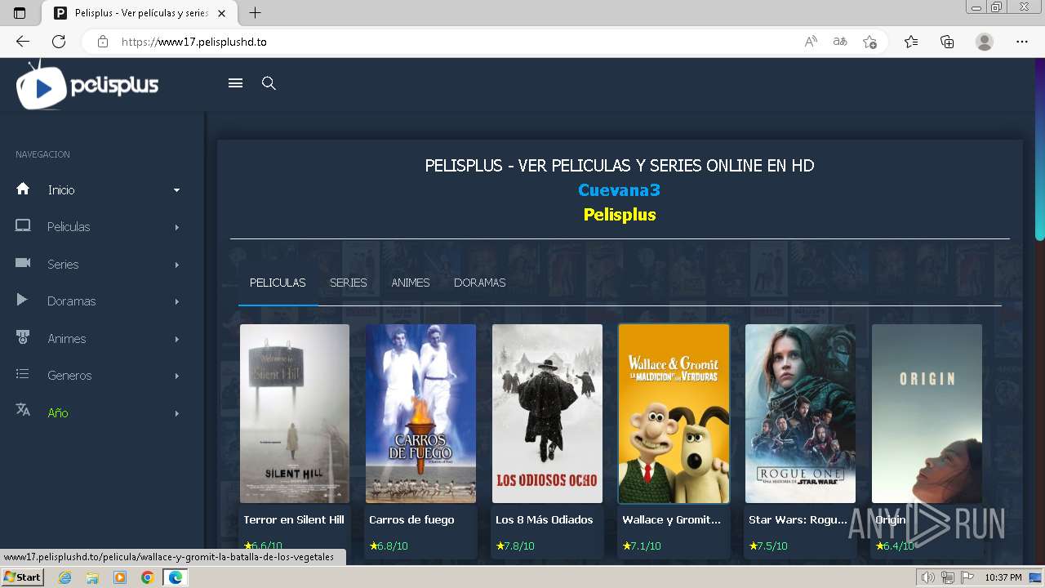The height and width of the screenshot is (588, 1045).
Task: Expand the Peliculas submenu arrow
Action: point(176,227)
